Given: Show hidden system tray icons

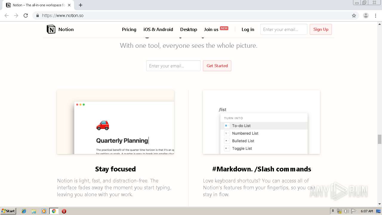Looking at the screenshot, I should tap(333, 211).
